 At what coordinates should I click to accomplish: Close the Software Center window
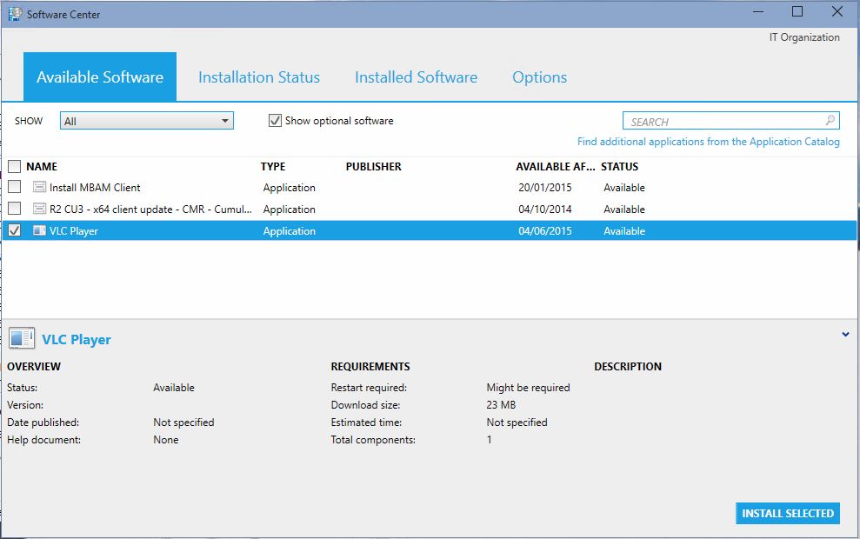837,12
